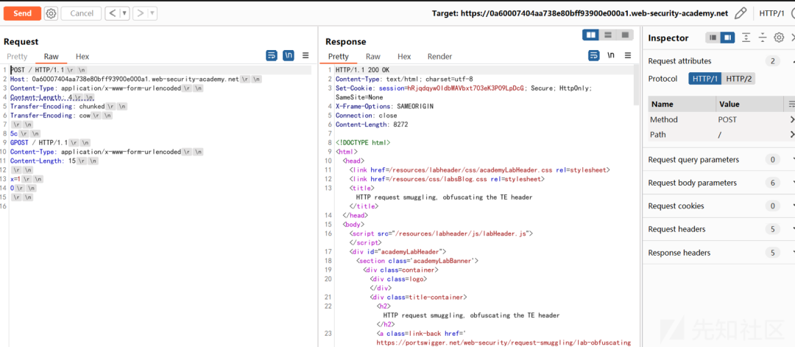Go forward to next request in history
The image size is (795, 347).
click(140, 14)
